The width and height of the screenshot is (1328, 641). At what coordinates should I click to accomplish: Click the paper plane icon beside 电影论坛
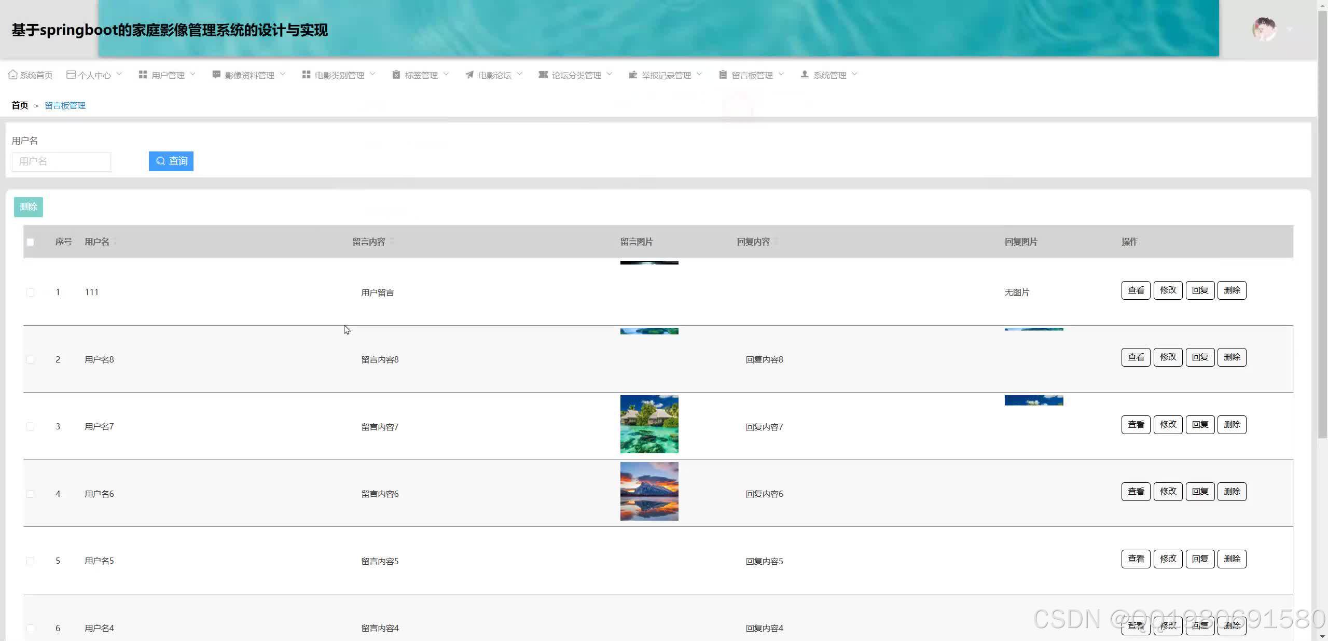[469, 75]
